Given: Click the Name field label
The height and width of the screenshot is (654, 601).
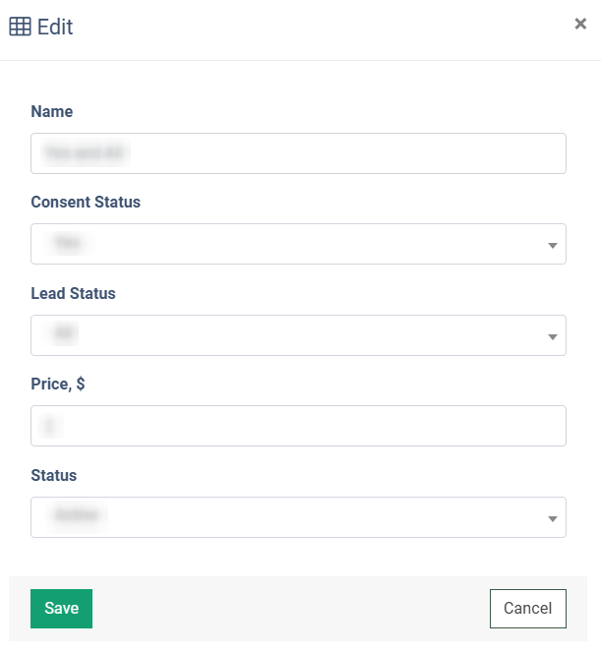Looking at the screenshot, I should [x=52, y=112].
